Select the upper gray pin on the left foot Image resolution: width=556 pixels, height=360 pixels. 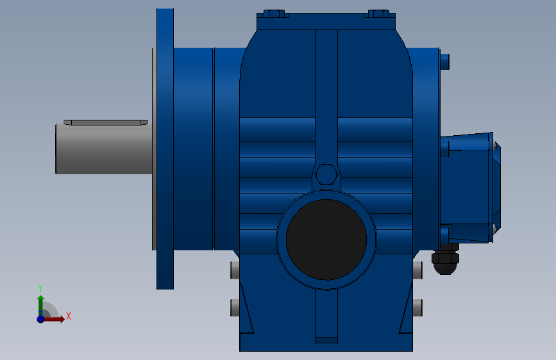235,270
